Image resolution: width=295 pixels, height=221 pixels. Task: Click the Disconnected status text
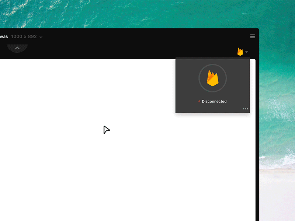click(x=214, y=102)
